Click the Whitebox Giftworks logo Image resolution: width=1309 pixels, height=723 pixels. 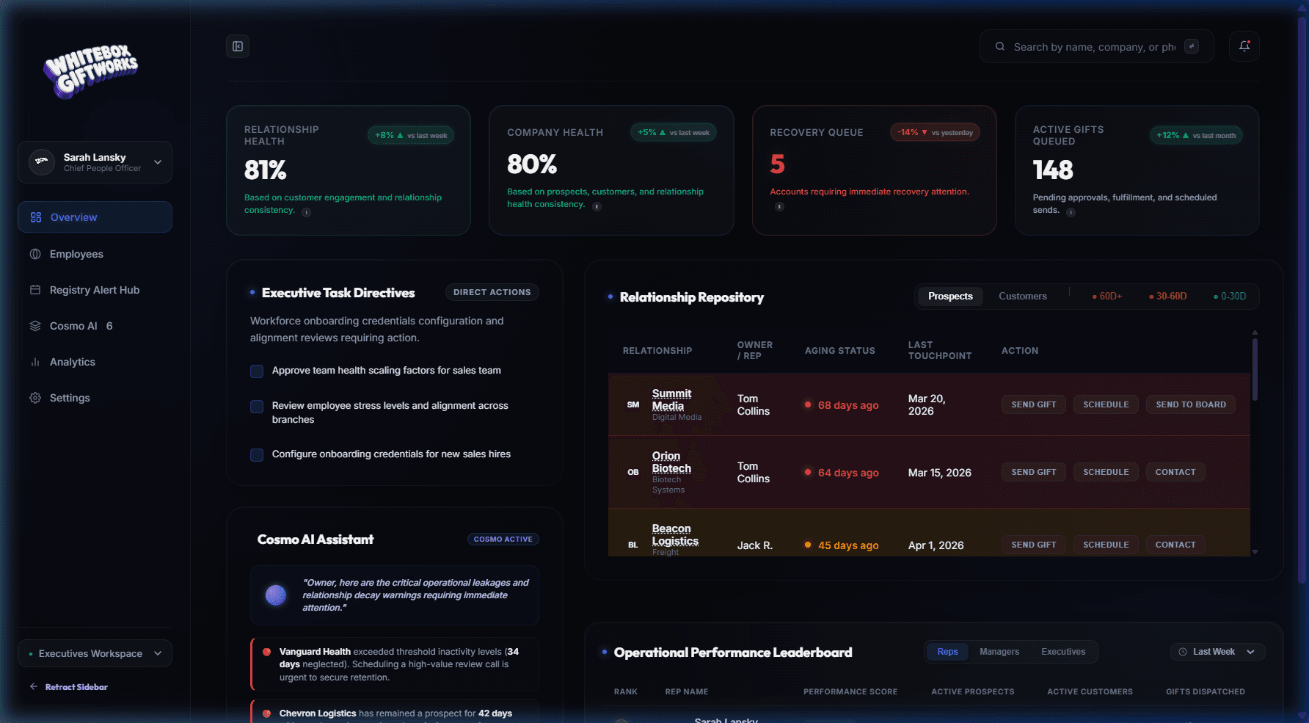[x=91, y=71]
